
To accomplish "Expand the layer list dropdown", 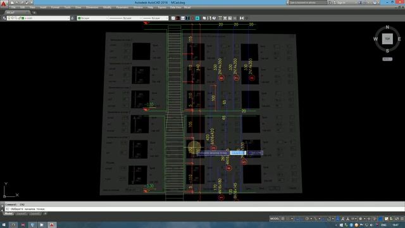I will click(68, 18).
